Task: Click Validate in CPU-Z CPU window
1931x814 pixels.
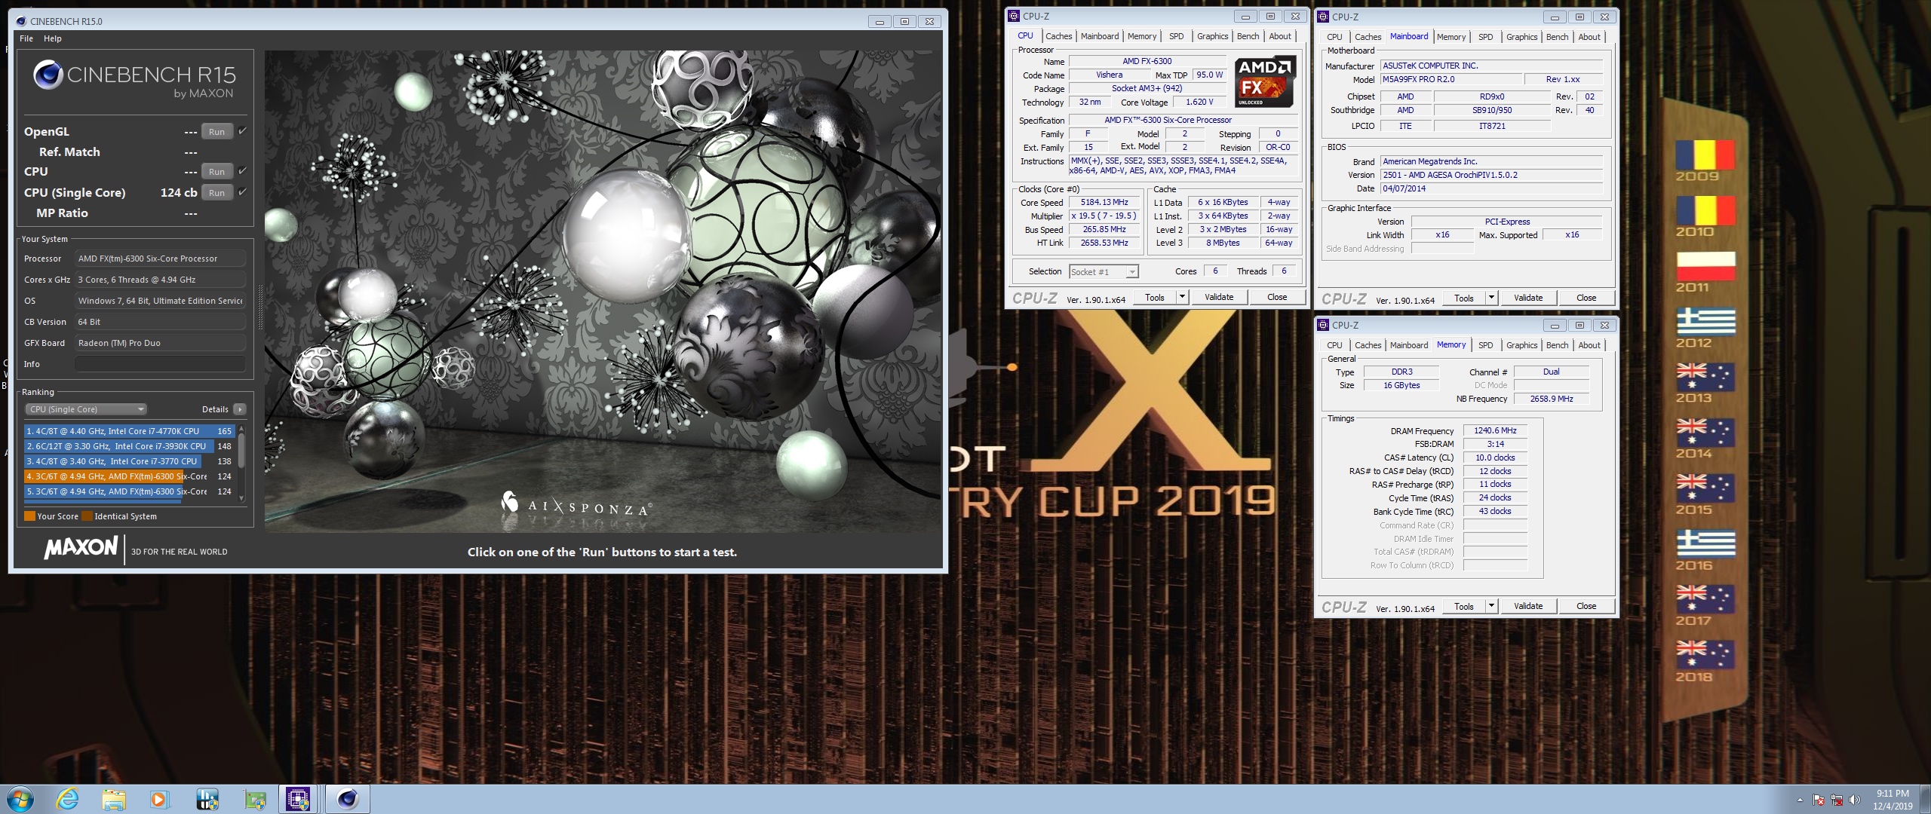Action: (x=1219, y=297)
